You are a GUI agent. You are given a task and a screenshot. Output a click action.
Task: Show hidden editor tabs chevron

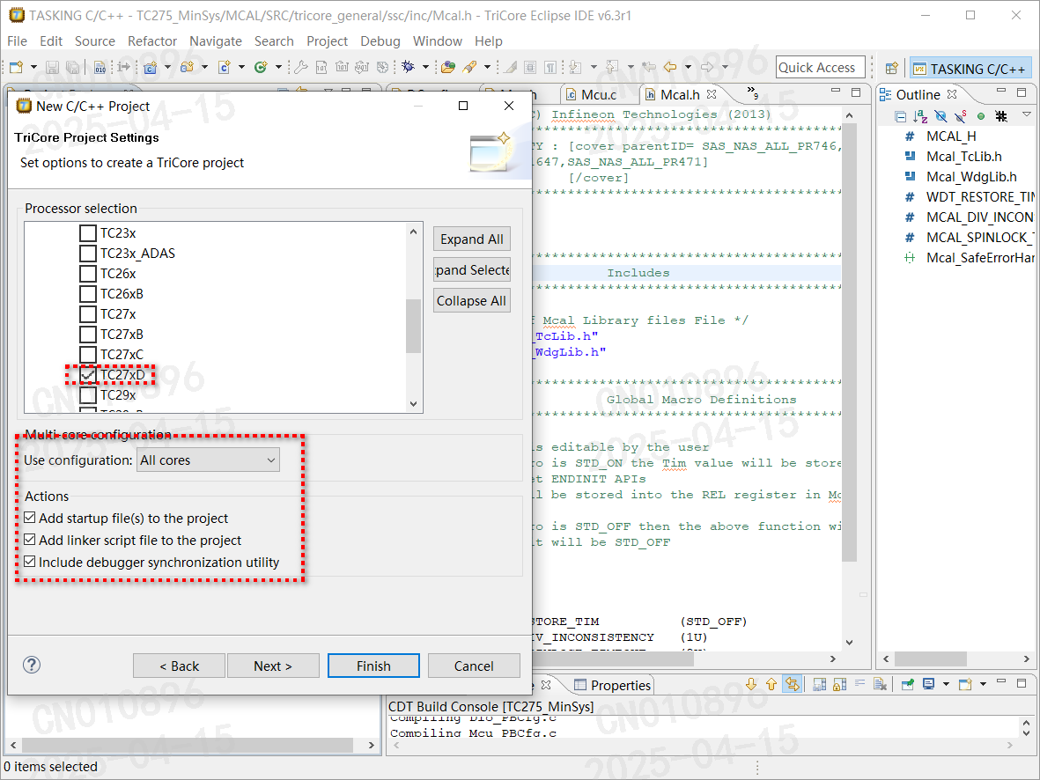pos(752,92)
